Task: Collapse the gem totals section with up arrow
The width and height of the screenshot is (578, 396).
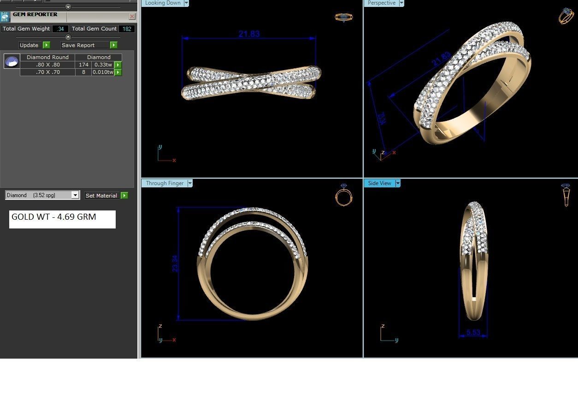Action: coord(68,37)
